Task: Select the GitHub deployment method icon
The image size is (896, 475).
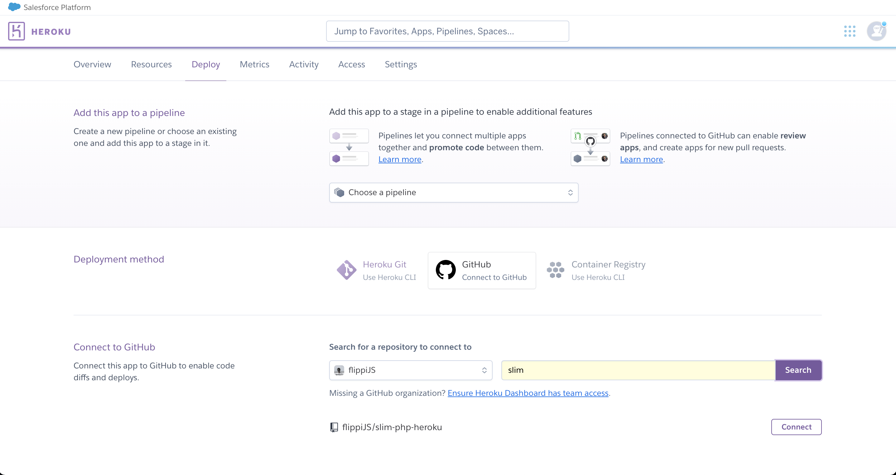Action: [446, 270]
